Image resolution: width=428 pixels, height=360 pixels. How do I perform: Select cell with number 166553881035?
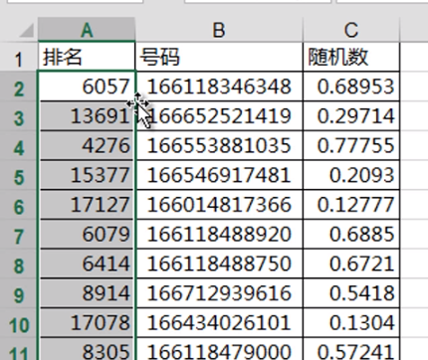pos(219,145)
